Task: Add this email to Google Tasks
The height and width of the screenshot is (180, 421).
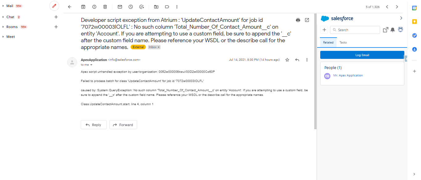Action: [x=141, y=6]
